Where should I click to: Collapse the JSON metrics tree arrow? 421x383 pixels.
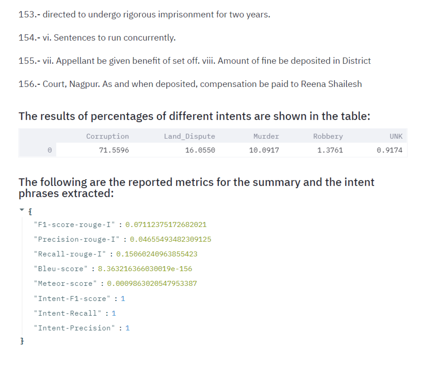tap(22, 210)
